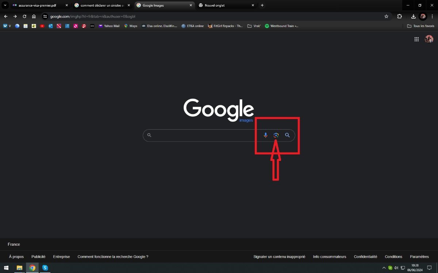The image size is (438, 273).
Task: Open the FitGirl Repacks bookmark
Action: tap(225, 26)
